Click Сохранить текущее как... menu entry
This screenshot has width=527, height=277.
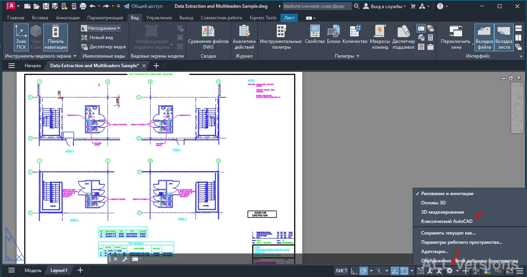click(x=448, y=233)
